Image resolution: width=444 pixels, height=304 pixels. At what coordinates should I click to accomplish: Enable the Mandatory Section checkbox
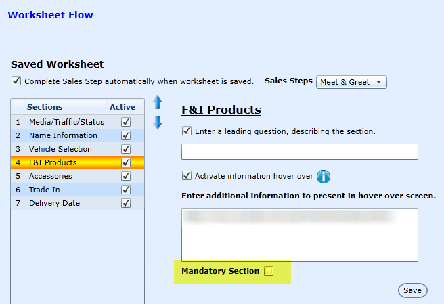pyautogui.click(x=269, y=272)
